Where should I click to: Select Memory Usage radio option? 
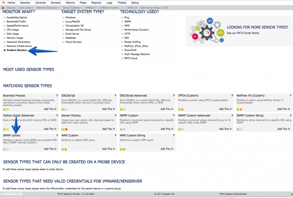(x=5, y=38)
